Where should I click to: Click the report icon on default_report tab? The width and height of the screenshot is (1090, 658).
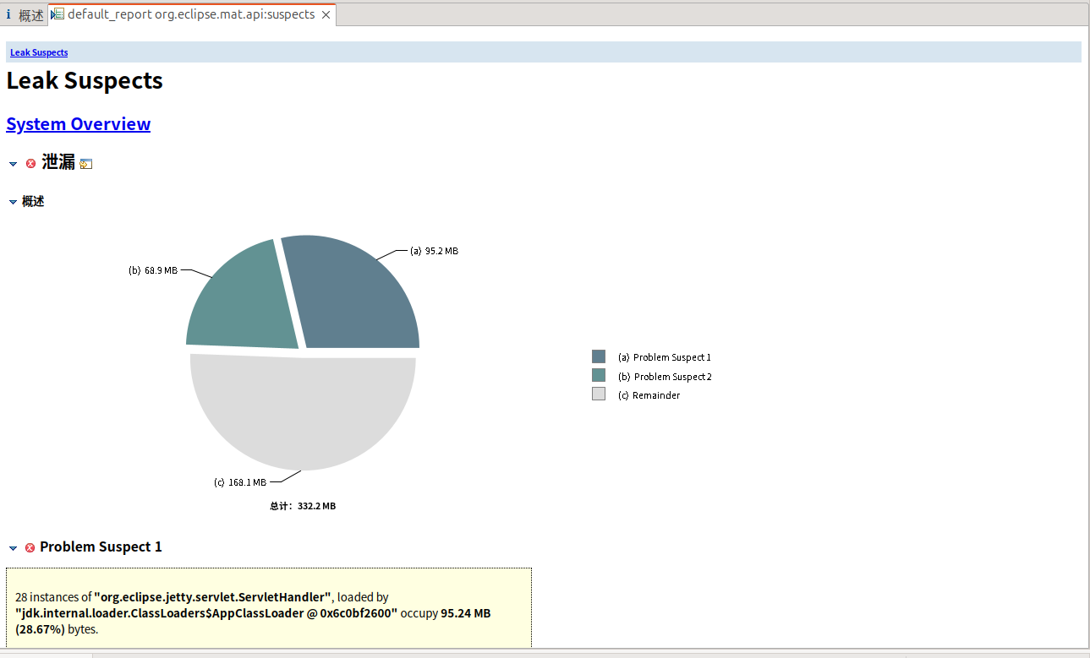[58, 14]
